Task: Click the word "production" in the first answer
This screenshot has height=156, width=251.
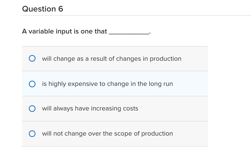Action: tap(165, 59)
